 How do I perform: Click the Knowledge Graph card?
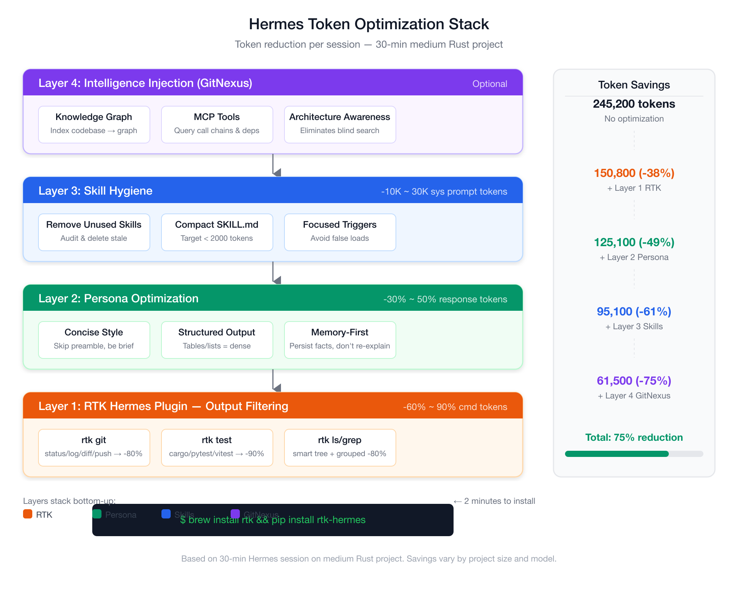[x=94, y=125]
